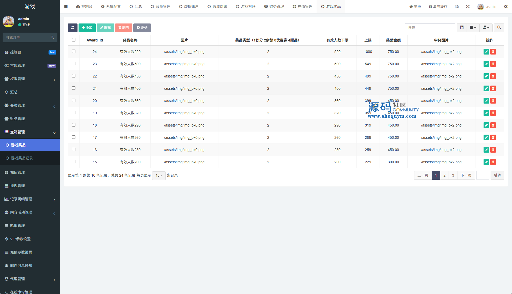Screen dimensions: 512x294
Task: Open the page size 10 dropdown
Action: click(159, 176)
